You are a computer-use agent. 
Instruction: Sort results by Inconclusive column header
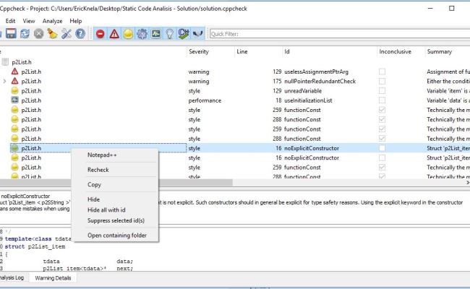coord(401,51)
